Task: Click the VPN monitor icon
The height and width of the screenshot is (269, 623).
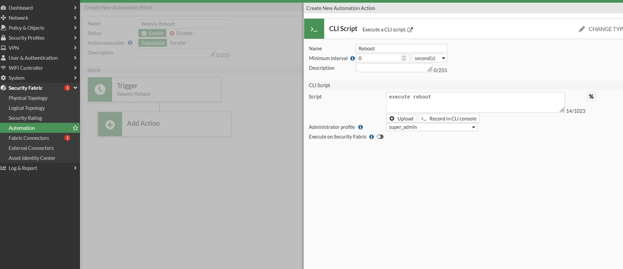Action: (x=4, y=48)
